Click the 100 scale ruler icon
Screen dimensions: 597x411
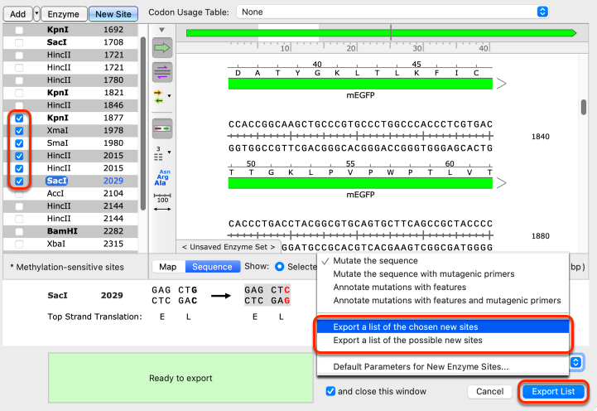(x=162, y=198)
